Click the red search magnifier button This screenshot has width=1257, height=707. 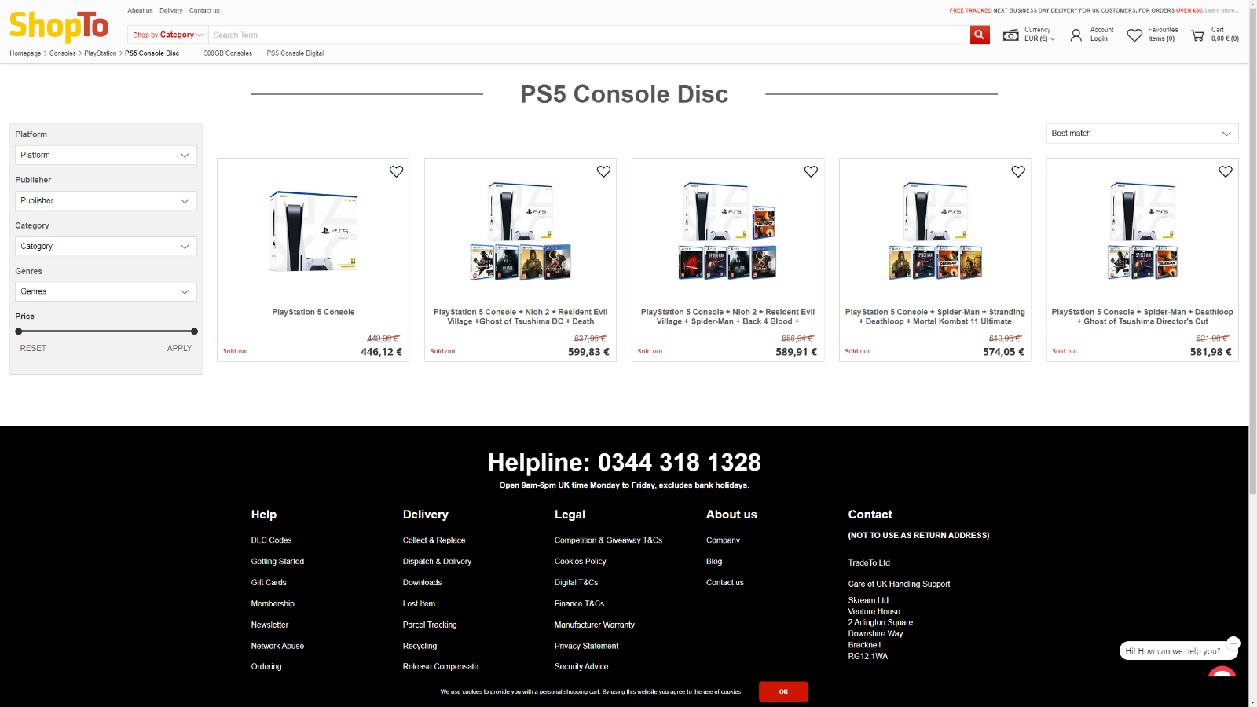pos(980,35)
